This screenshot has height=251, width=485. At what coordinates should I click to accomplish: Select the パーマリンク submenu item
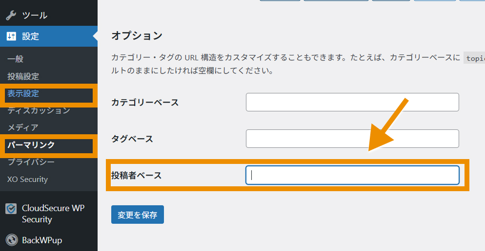click(31, 144)
